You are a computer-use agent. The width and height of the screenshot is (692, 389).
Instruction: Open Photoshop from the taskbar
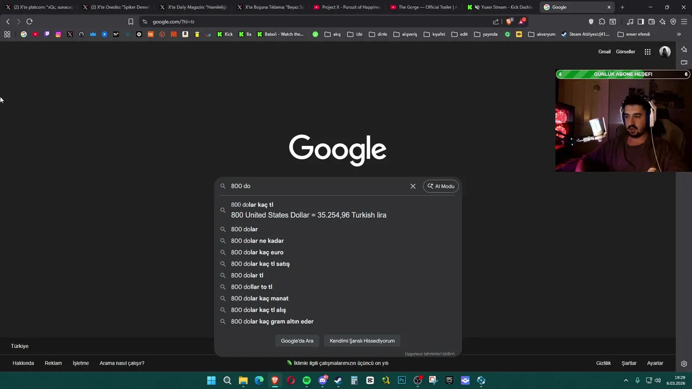tap(402, 380)
